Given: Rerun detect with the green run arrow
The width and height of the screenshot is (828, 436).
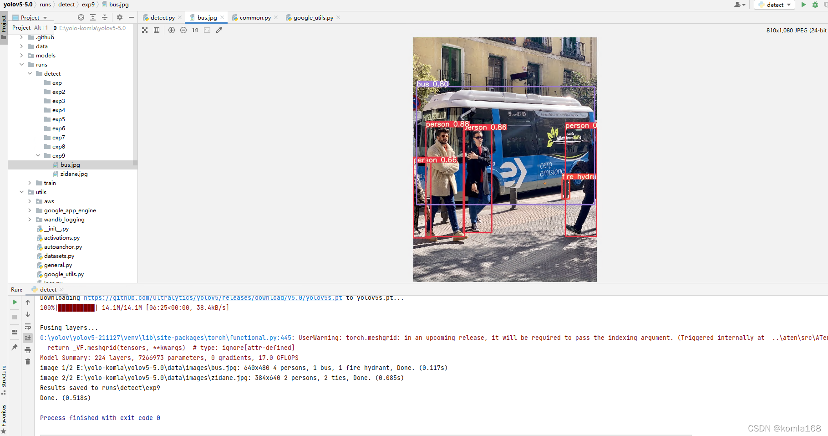Looking at the screenshot, I should pyautogui.click(x=803, y=5).
